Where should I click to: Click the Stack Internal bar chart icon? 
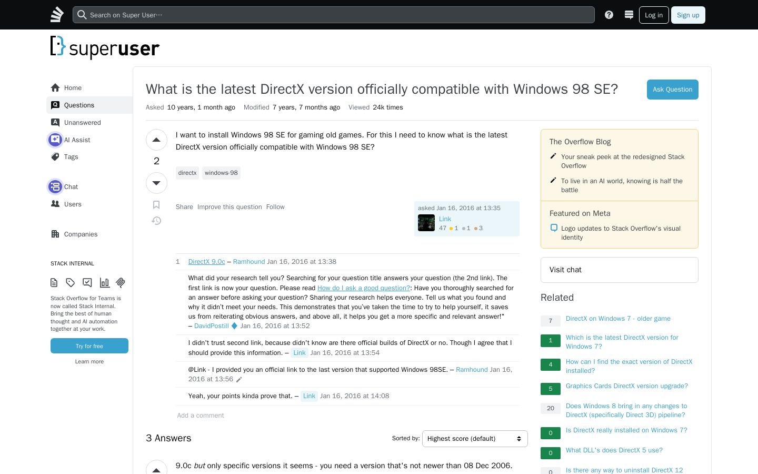tap(105, 283)
